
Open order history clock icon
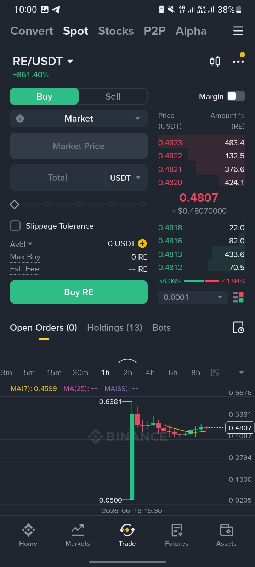pos(238,327)
